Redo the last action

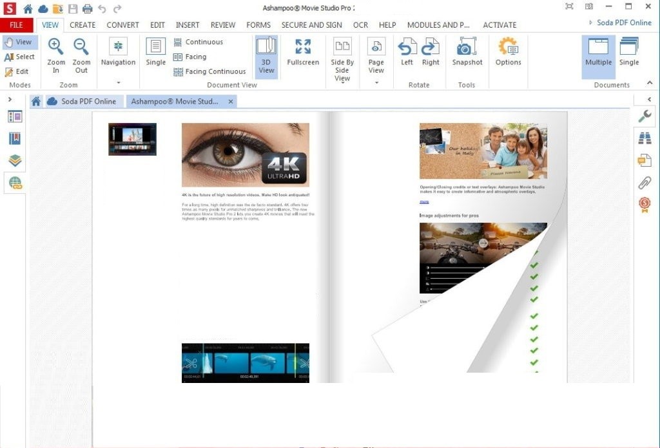point(117,8)
